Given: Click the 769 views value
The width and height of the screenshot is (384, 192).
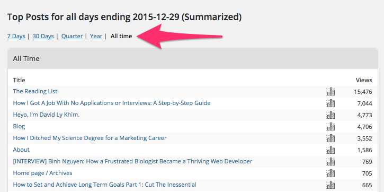Looking at the screenshot, I should (x=367, y=162).
